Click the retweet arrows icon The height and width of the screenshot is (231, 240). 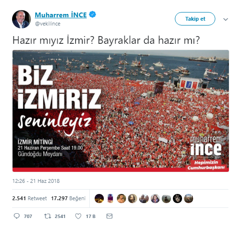pos(48,216)
